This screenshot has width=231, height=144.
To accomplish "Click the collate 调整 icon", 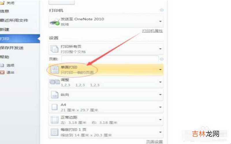I will 55,82.
